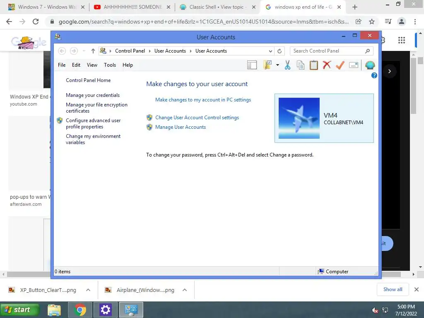Open the recent locations dropdown arrow

pyautogui.click(x=84, y=51)
